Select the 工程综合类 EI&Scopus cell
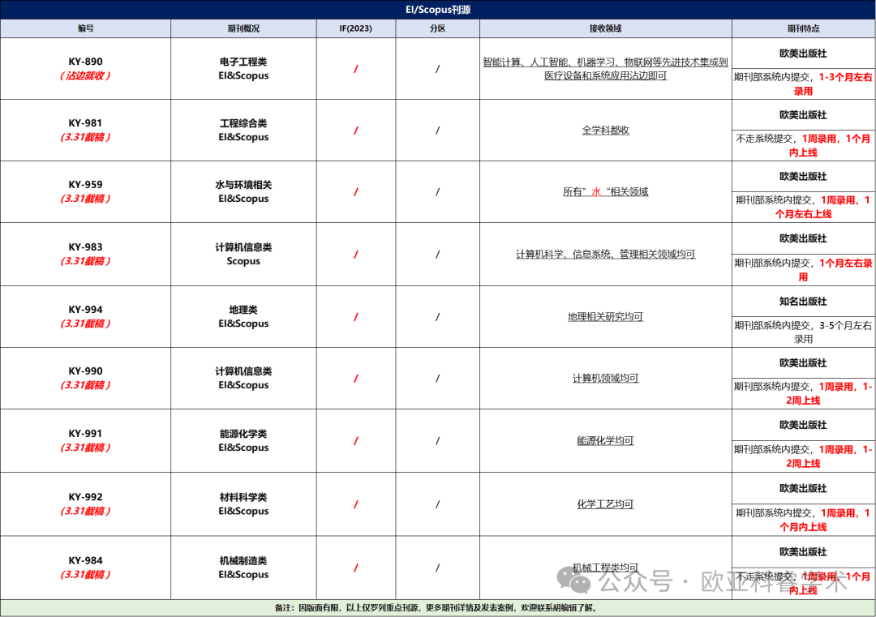The image size is (876, 617). tap(243, 130)
